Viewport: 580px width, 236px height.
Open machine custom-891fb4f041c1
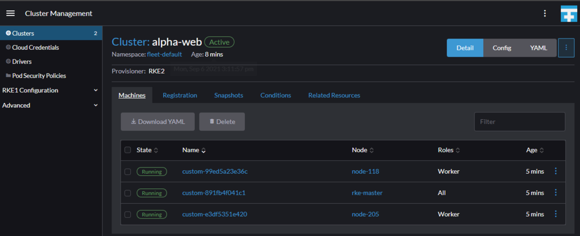pos(214,193)
